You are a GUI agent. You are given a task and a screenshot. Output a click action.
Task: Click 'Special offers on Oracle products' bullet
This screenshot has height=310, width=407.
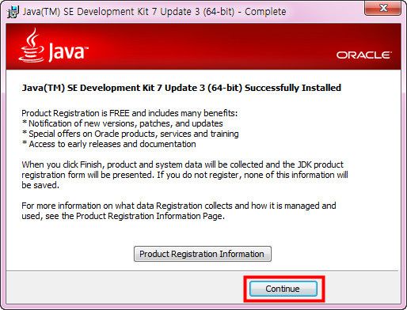[131, 134]
